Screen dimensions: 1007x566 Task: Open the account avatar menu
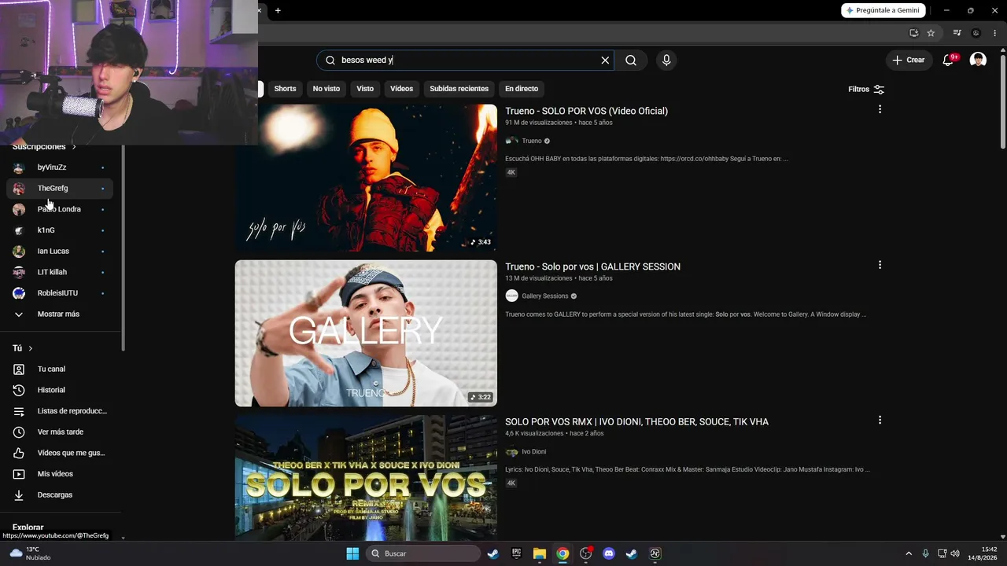978,61
